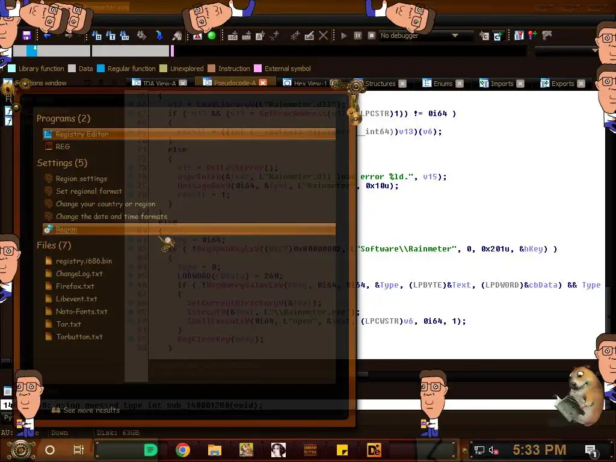The image size is (616, 462).
Task: Open the green notes app on taskbar
Action: click(x=150, y=450)
